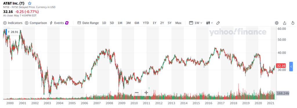Select the 1M time range
Image resolution: width=297 pixels, height=108 pixels.
pyautogui.click(x=120, y=23)
